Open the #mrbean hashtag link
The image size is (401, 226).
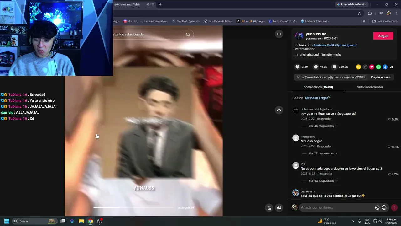(x=320, y=45)
